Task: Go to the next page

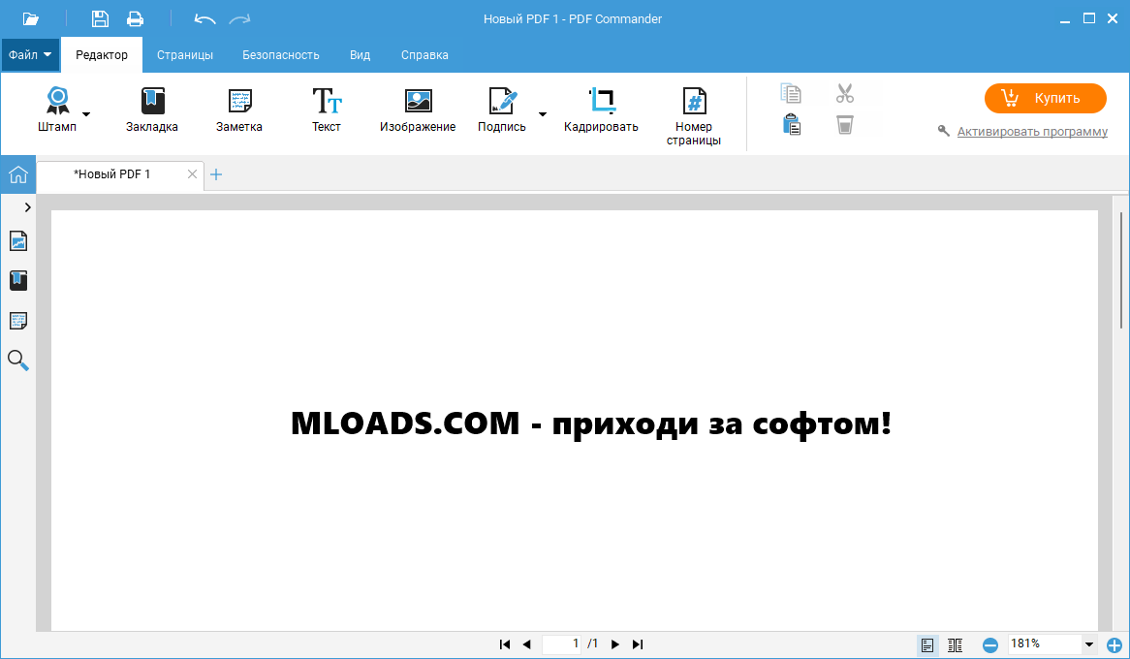Action: (614, 643)
